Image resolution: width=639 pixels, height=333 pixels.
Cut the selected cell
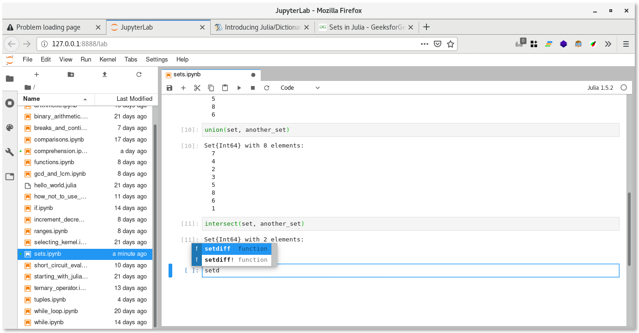[x=197, y=87]
